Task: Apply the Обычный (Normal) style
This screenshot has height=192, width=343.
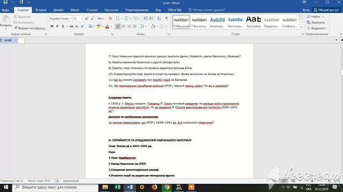Action: [181, 22]
